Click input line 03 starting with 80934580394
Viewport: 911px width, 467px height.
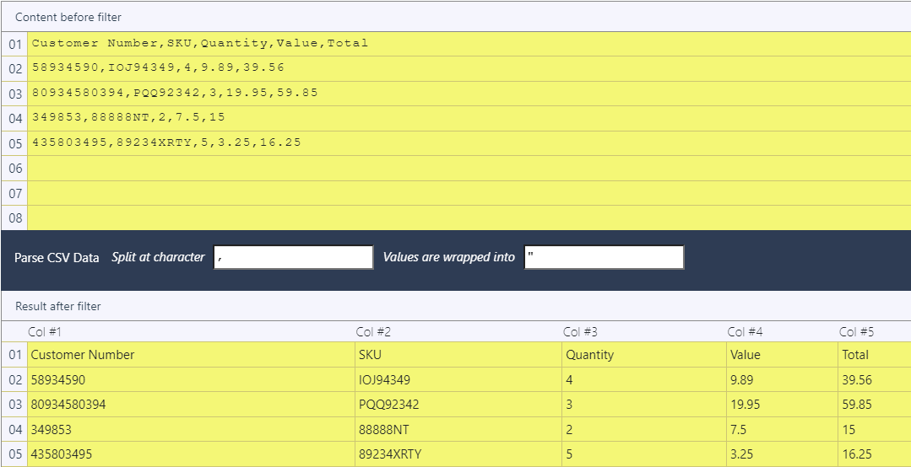point(175,93)
